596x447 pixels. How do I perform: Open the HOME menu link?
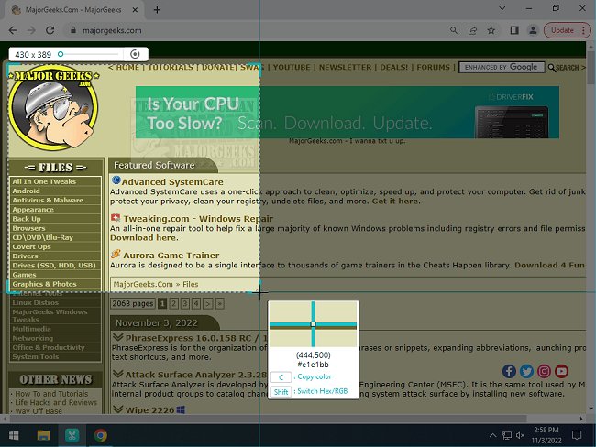[x=127, y=67]
